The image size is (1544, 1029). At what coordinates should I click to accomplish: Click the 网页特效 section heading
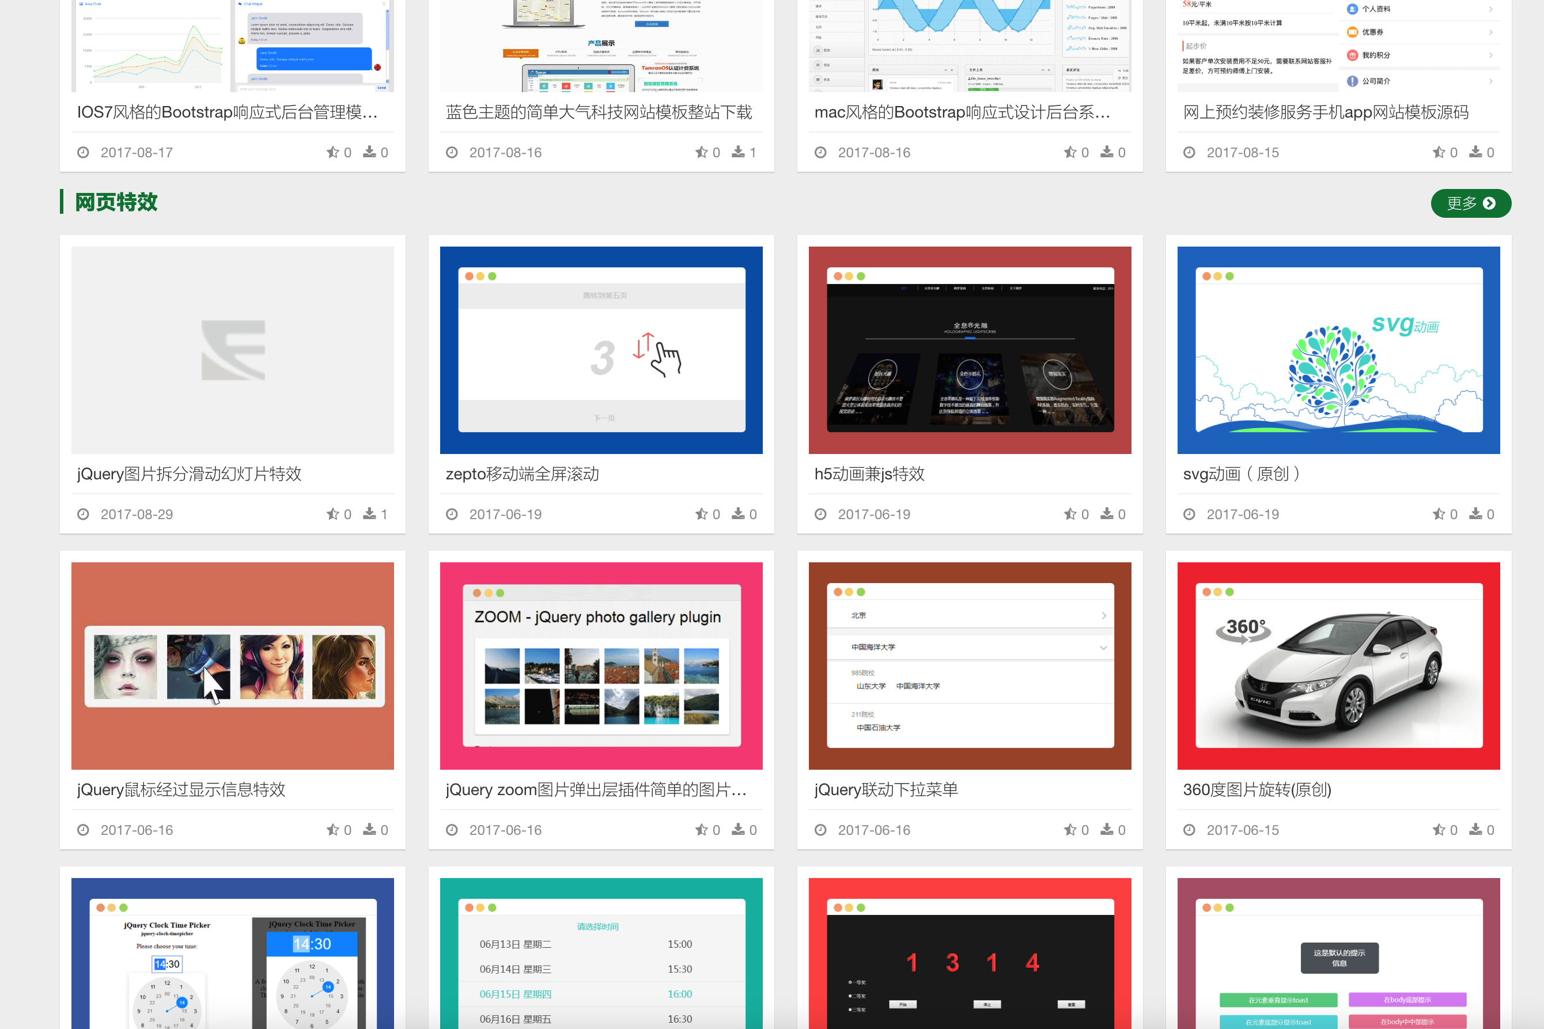point(116,202)
